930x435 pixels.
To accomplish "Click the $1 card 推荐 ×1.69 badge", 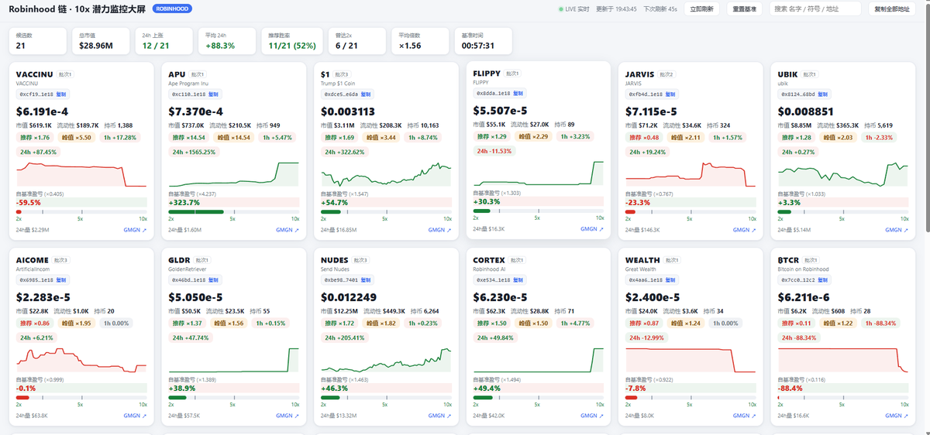I will pos(340,137).
